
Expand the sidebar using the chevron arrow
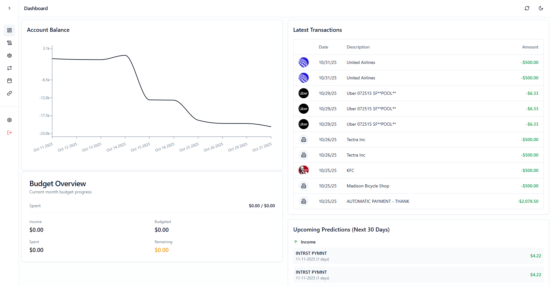click(x=9, y=8)
